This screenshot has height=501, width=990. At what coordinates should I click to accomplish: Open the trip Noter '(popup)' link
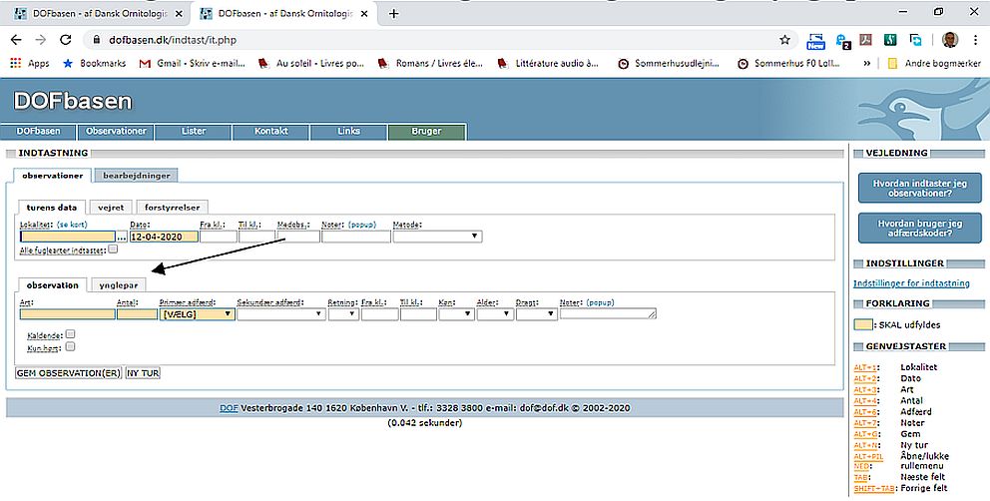pos(362,225)
